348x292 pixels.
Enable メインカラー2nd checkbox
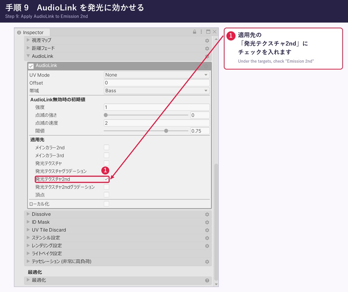[x=106, y=147]
